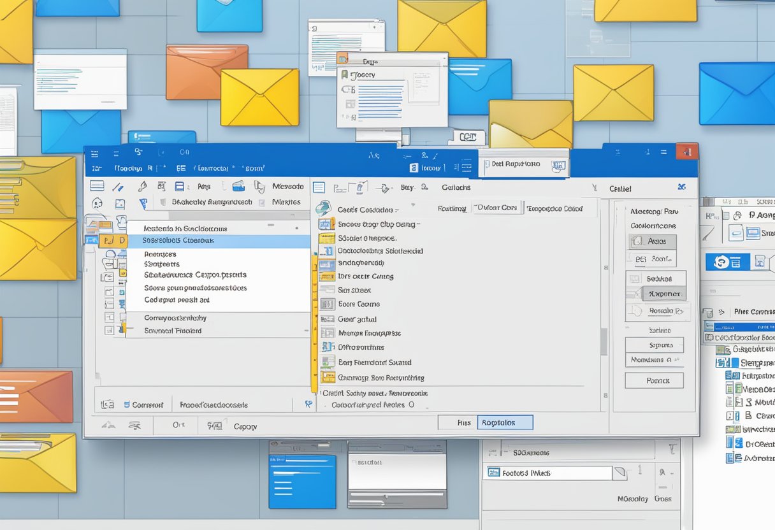Select the Arelas radio option in the right panel
The width and height of the screenshot is (775, 530).
pos(656,241)
